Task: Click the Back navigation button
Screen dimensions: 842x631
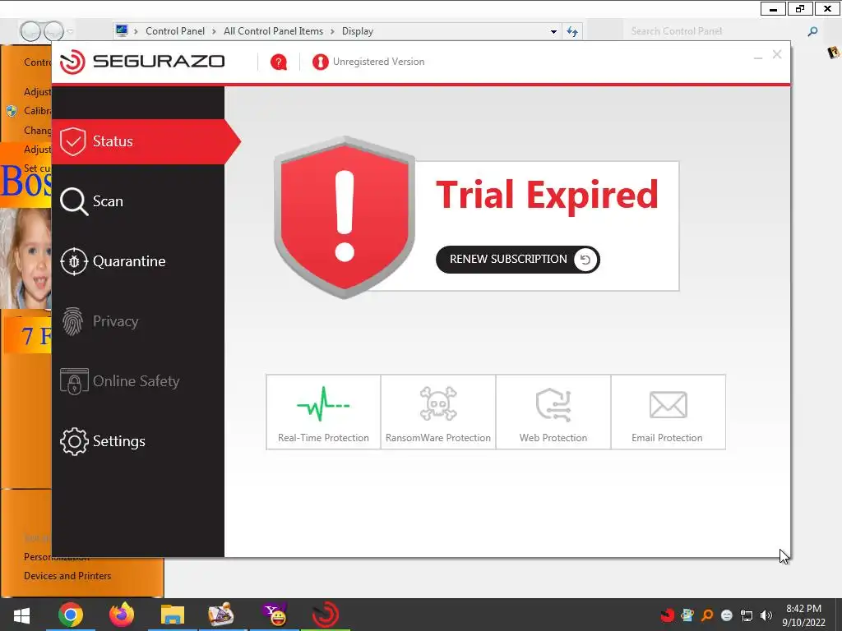Action: click(30, 31)
